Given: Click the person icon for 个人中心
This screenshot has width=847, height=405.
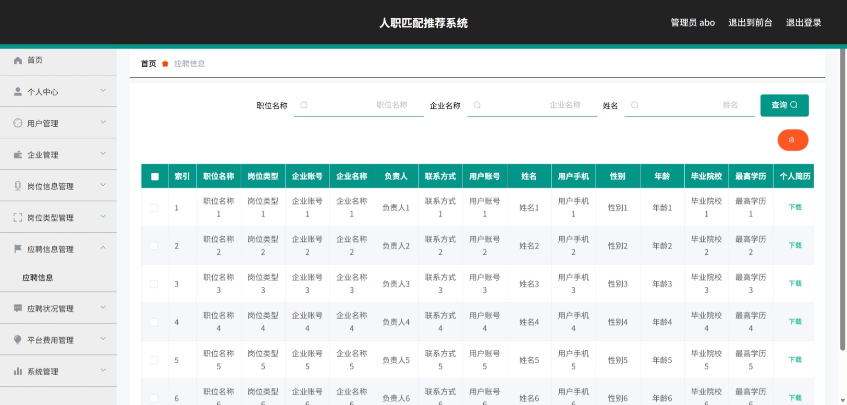Looking at the screenshot, I should (x=18, y=92).
